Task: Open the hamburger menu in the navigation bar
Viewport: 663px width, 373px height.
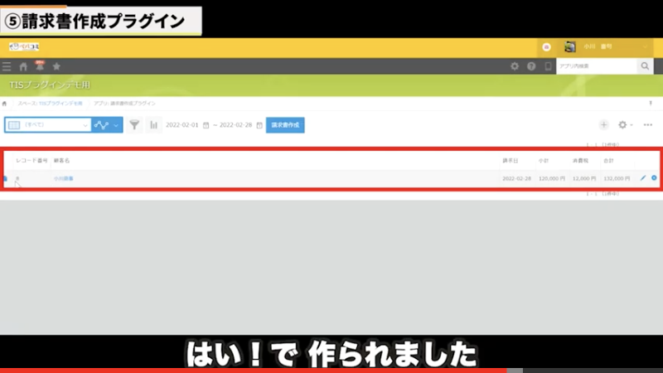Action: (x=7, y=66)
